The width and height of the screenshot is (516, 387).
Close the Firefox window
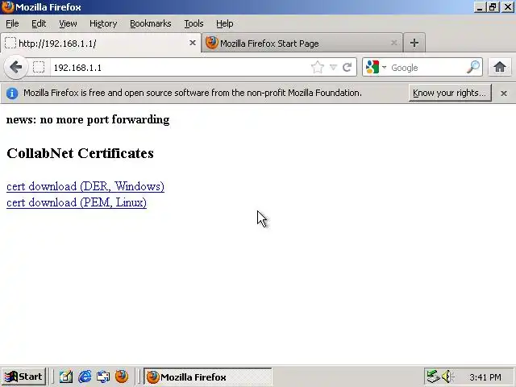coord(507,7)
